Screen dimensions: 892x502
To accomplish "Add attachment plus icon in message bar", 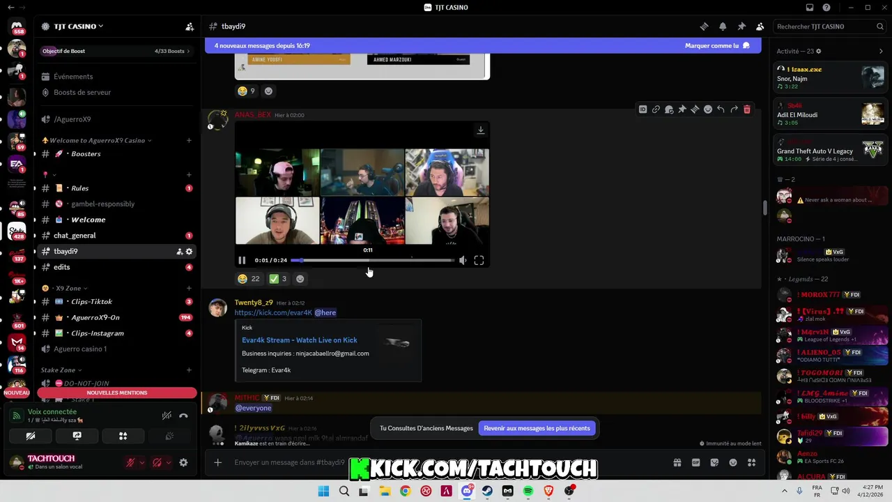I will [217, 462].
